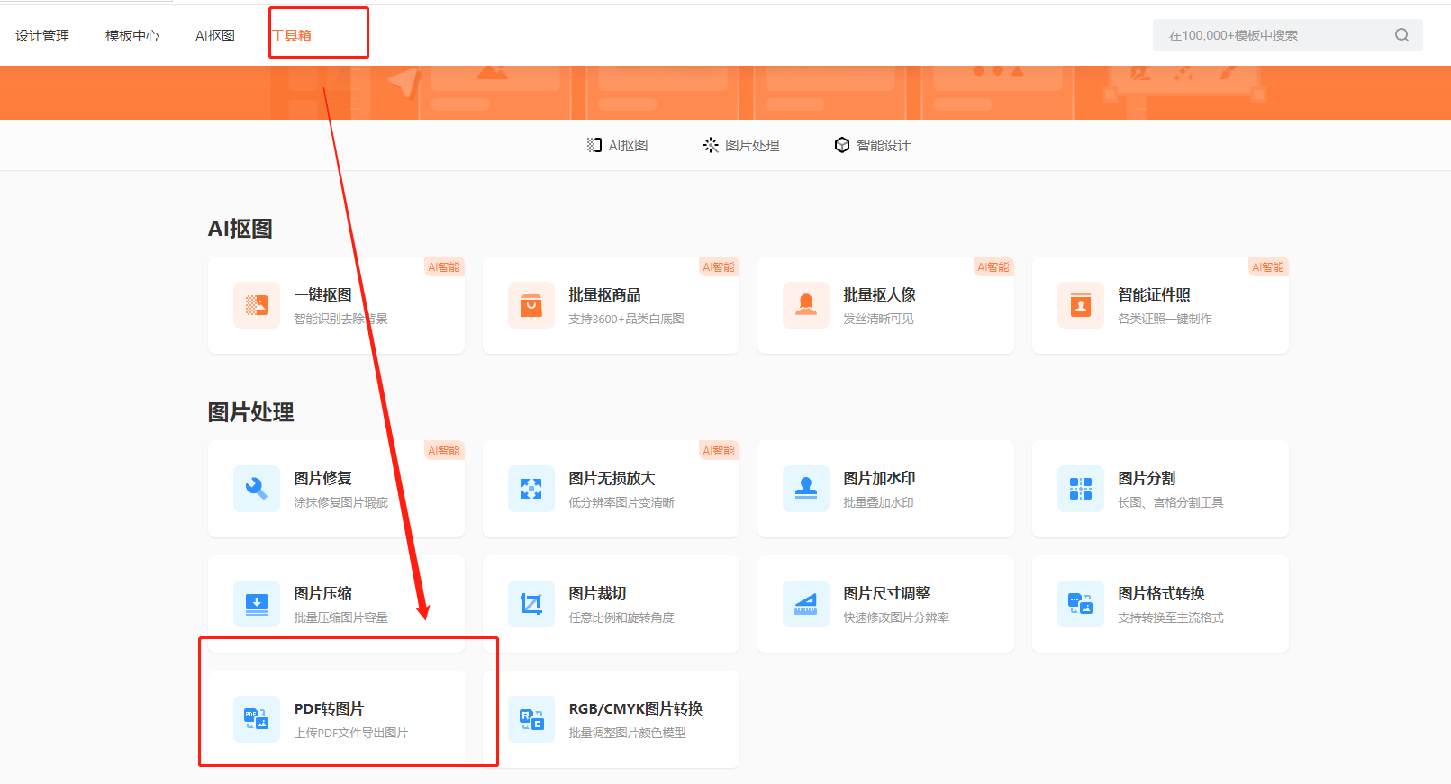Open the 图片格式转换 tool card
Image resolution: width=1451 pixels, height=784 pixels.
pyautogui.click(x=1160, y=604)
